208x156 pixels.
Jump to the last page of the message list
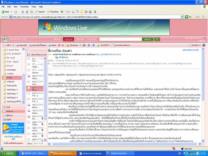click(x=42, y=144)
